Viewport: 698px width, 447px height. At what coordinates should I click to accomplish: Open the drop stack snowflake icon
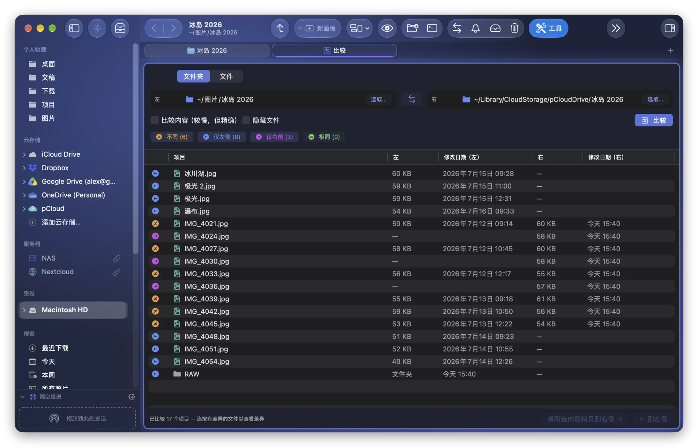[97, 28]
